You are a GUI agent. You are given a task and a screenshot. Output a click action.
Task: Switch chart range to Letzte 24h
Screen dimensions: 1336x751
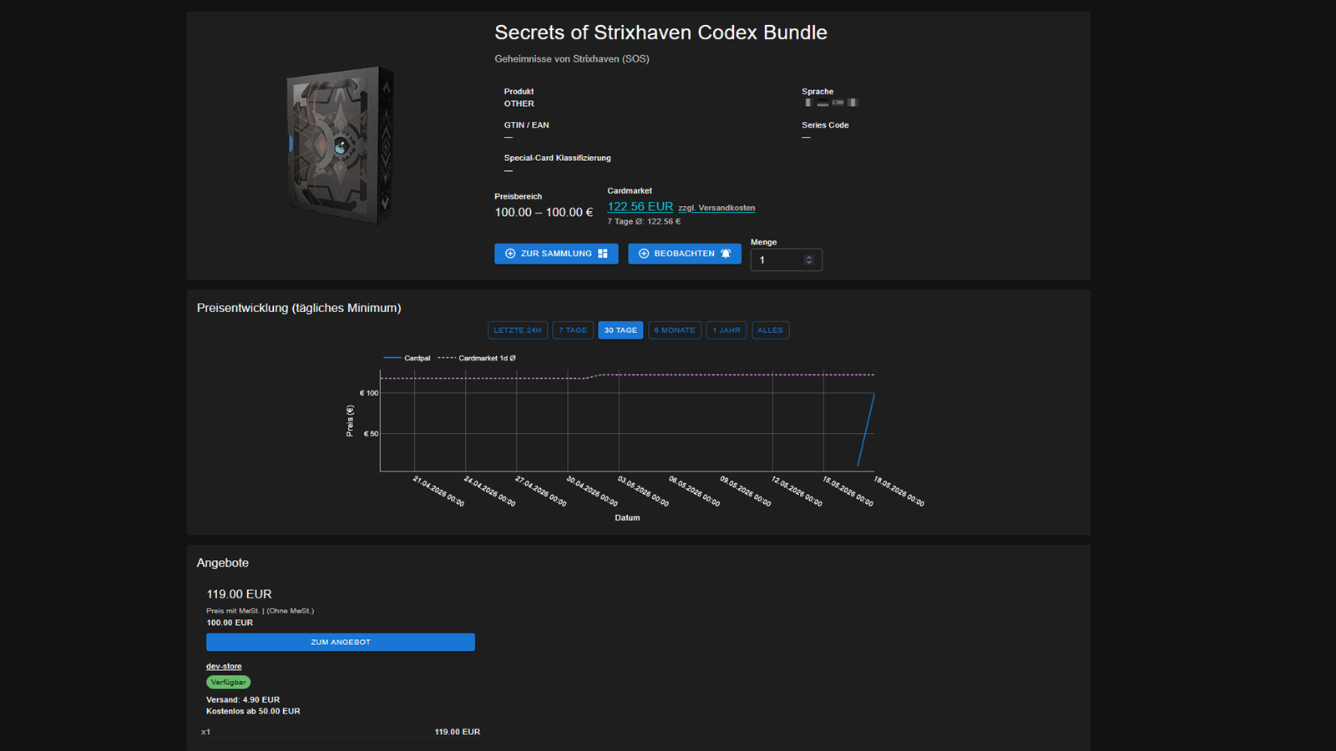518,330
